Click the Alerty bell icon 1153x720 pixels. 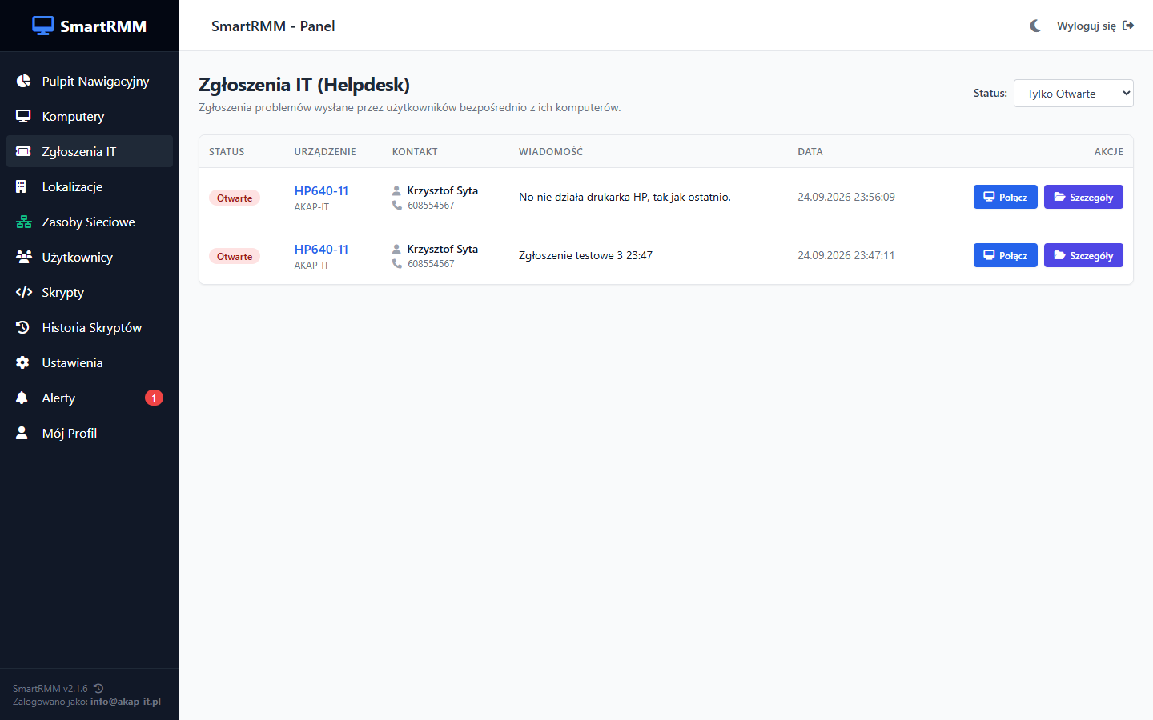pyautogui.click(x=22, y=398)
